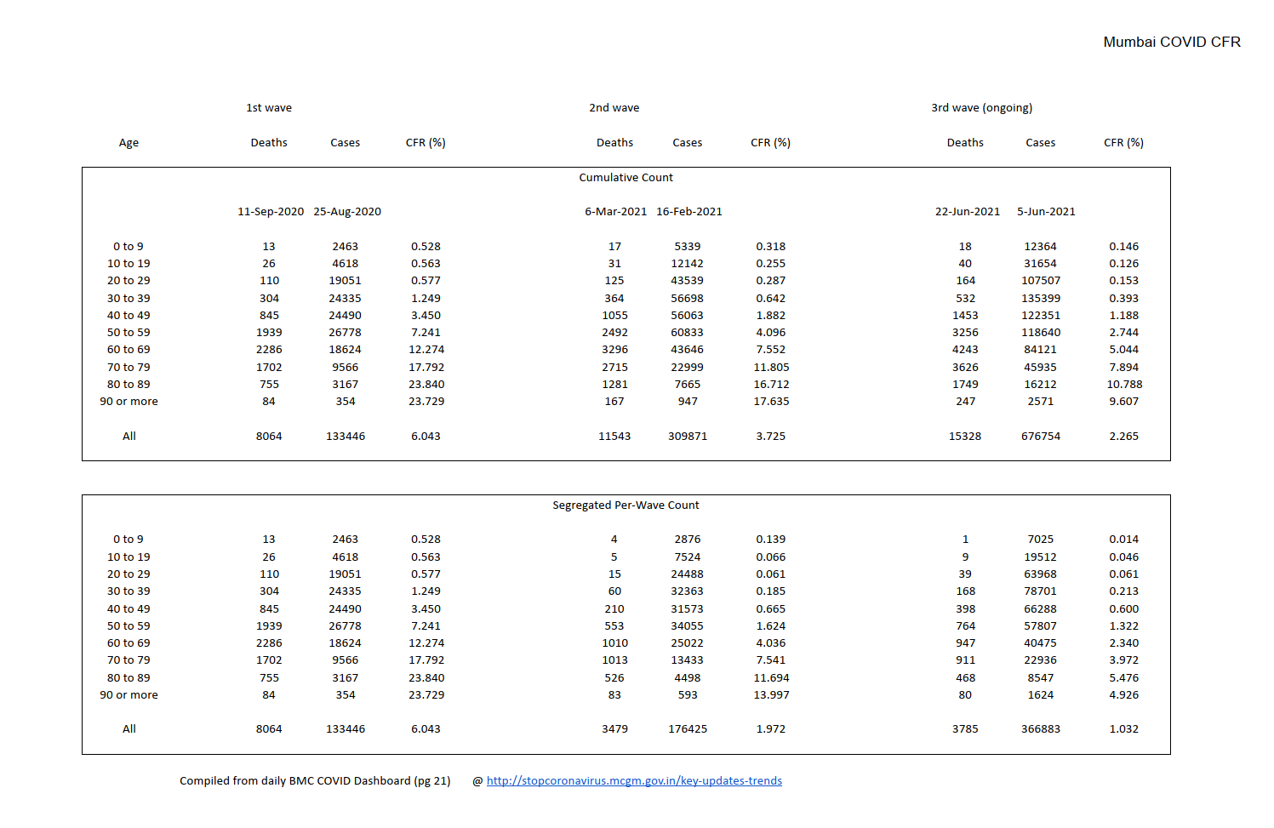Click the 'Age' column header

point(129,143)
